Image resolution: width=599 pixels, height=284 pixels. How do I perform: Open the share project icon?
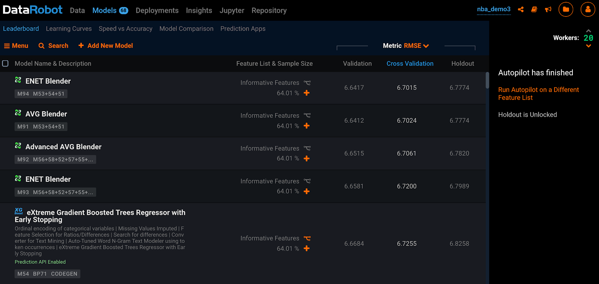tap(521, 9)
